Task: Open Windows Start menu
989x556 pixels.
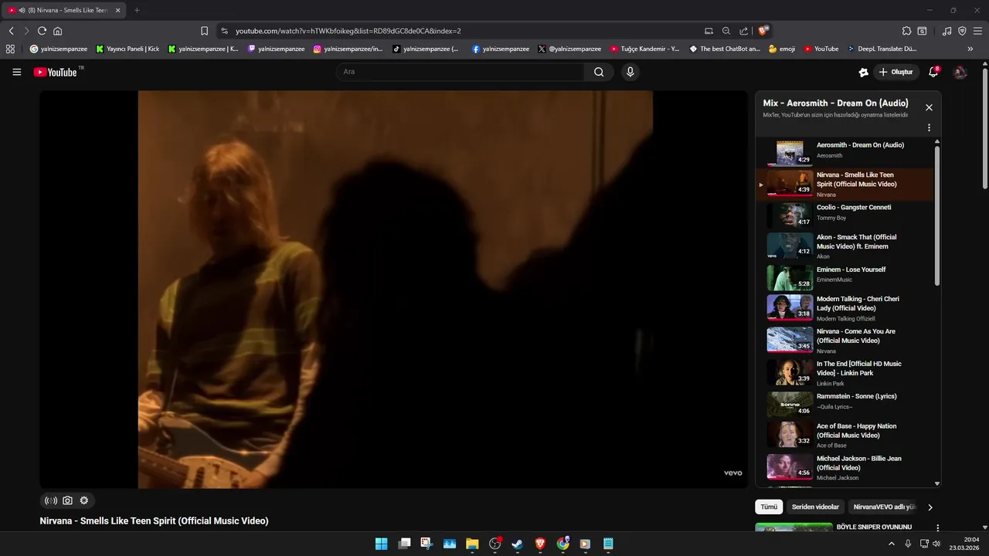Action: point(382,544)
